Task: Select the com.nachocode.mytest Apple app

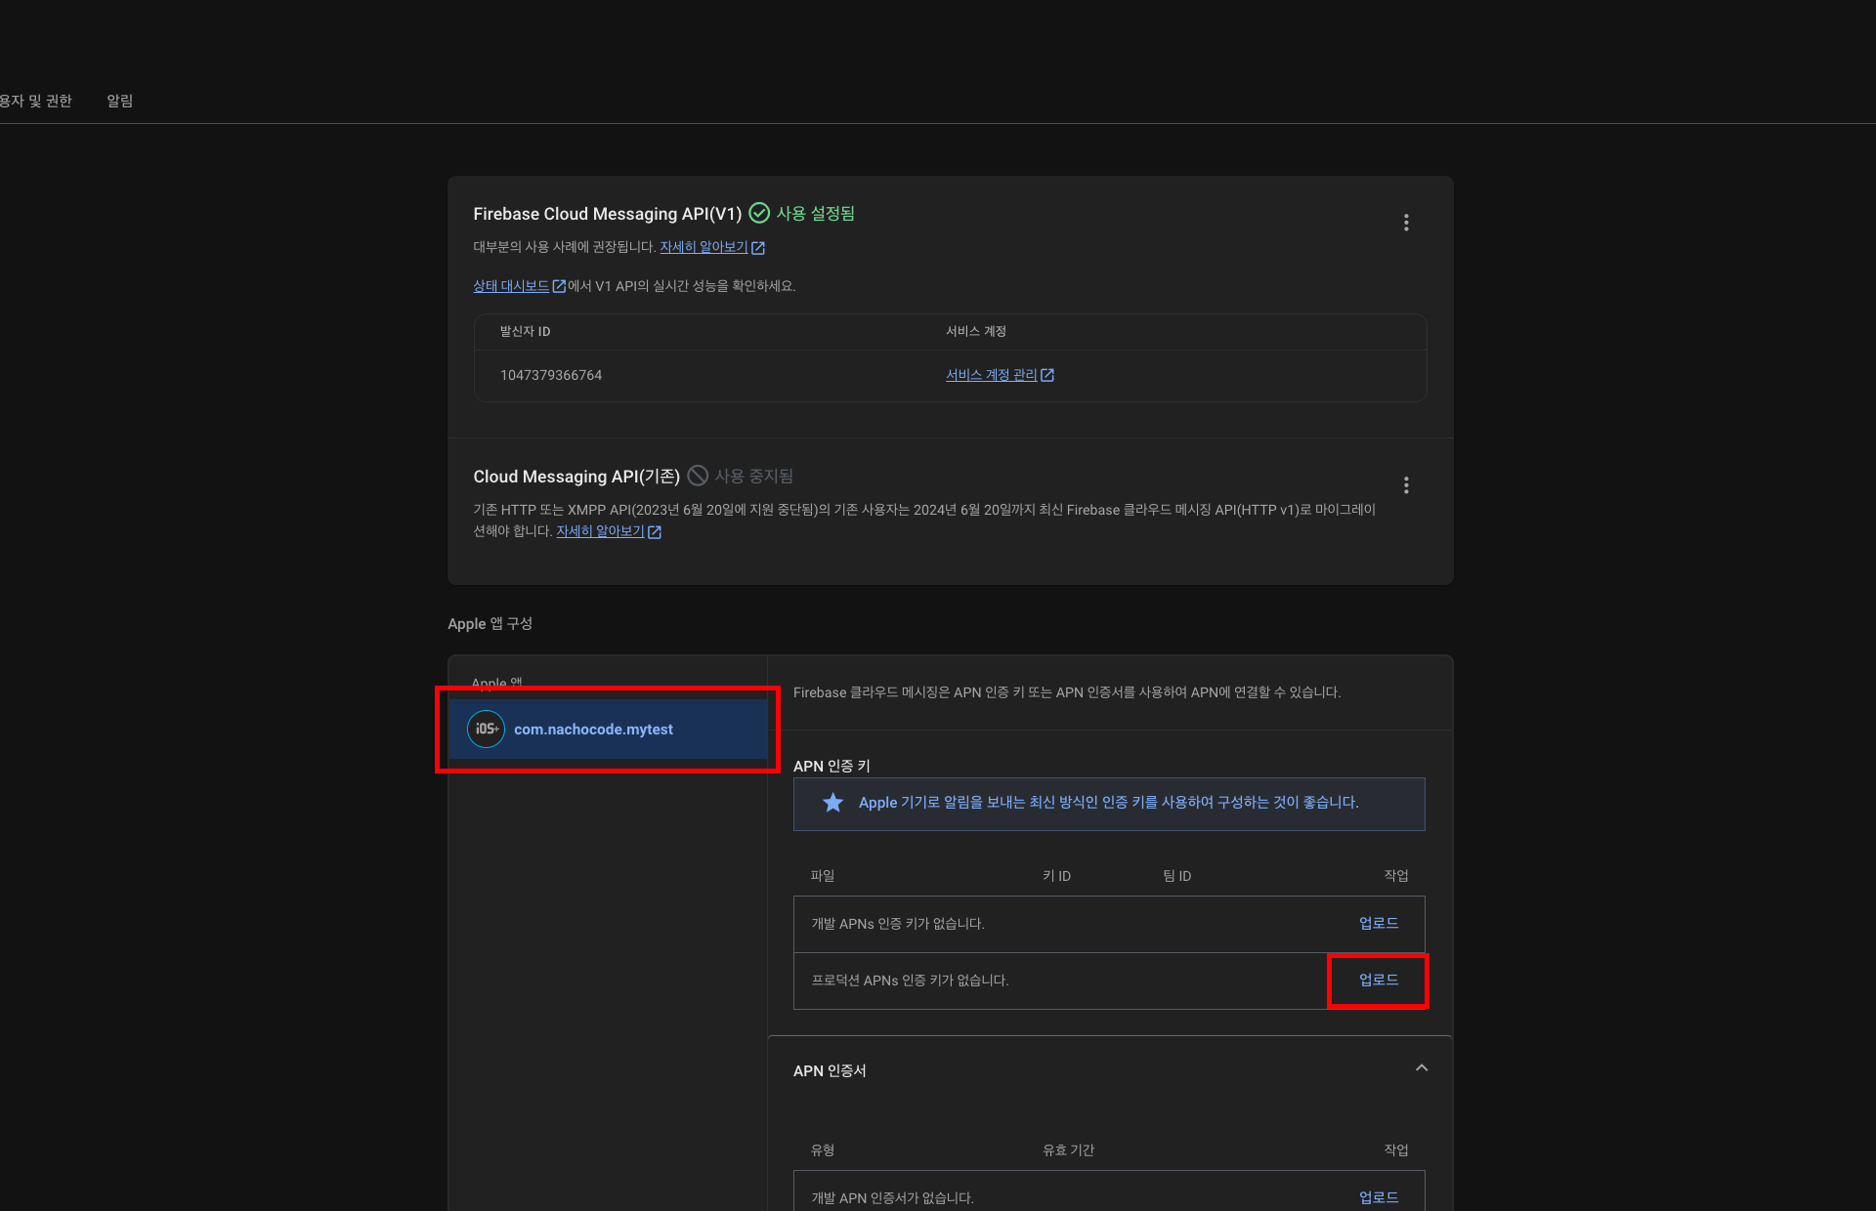Action: tap(593, 730)
